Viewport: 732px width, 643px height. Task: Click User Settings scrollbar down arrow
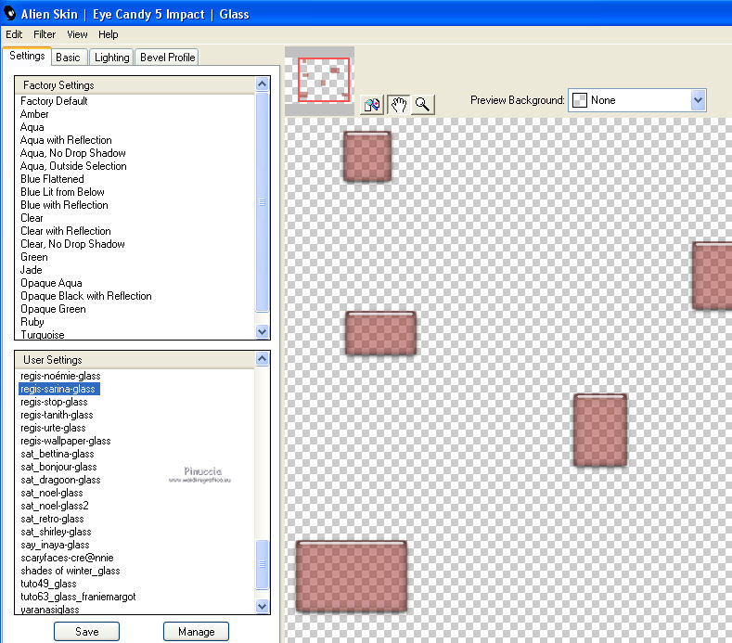(263, 606)
